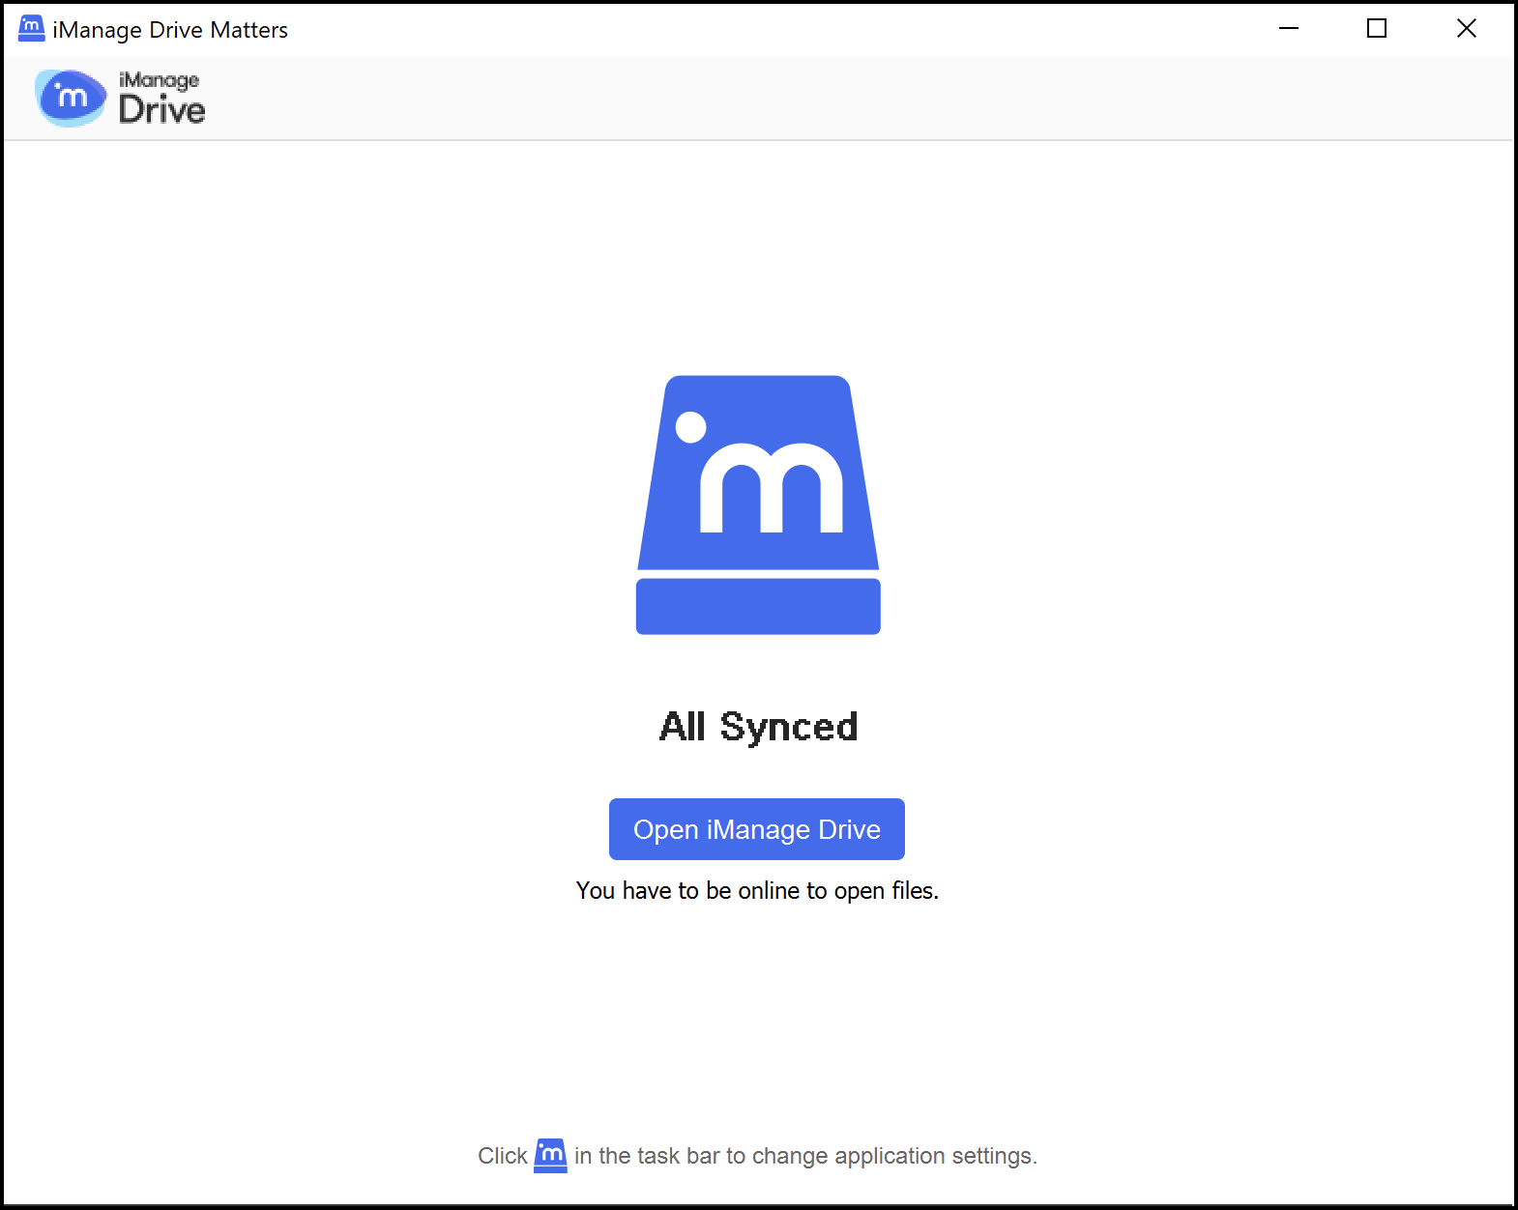Click the small iManage icon in title bar

tap(31, 29)
